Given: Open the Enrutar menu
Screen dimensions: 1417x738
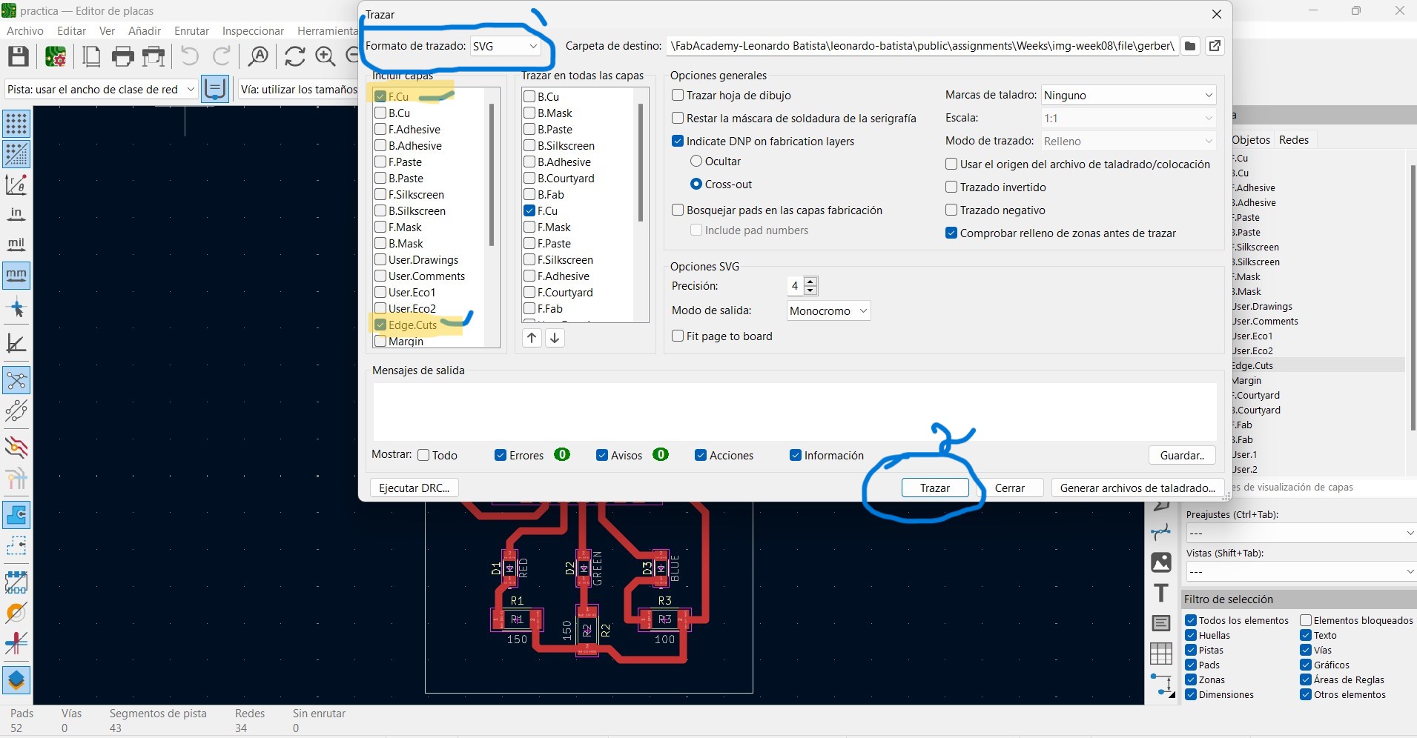Looking at the screenshot, I should click(191, 30).
